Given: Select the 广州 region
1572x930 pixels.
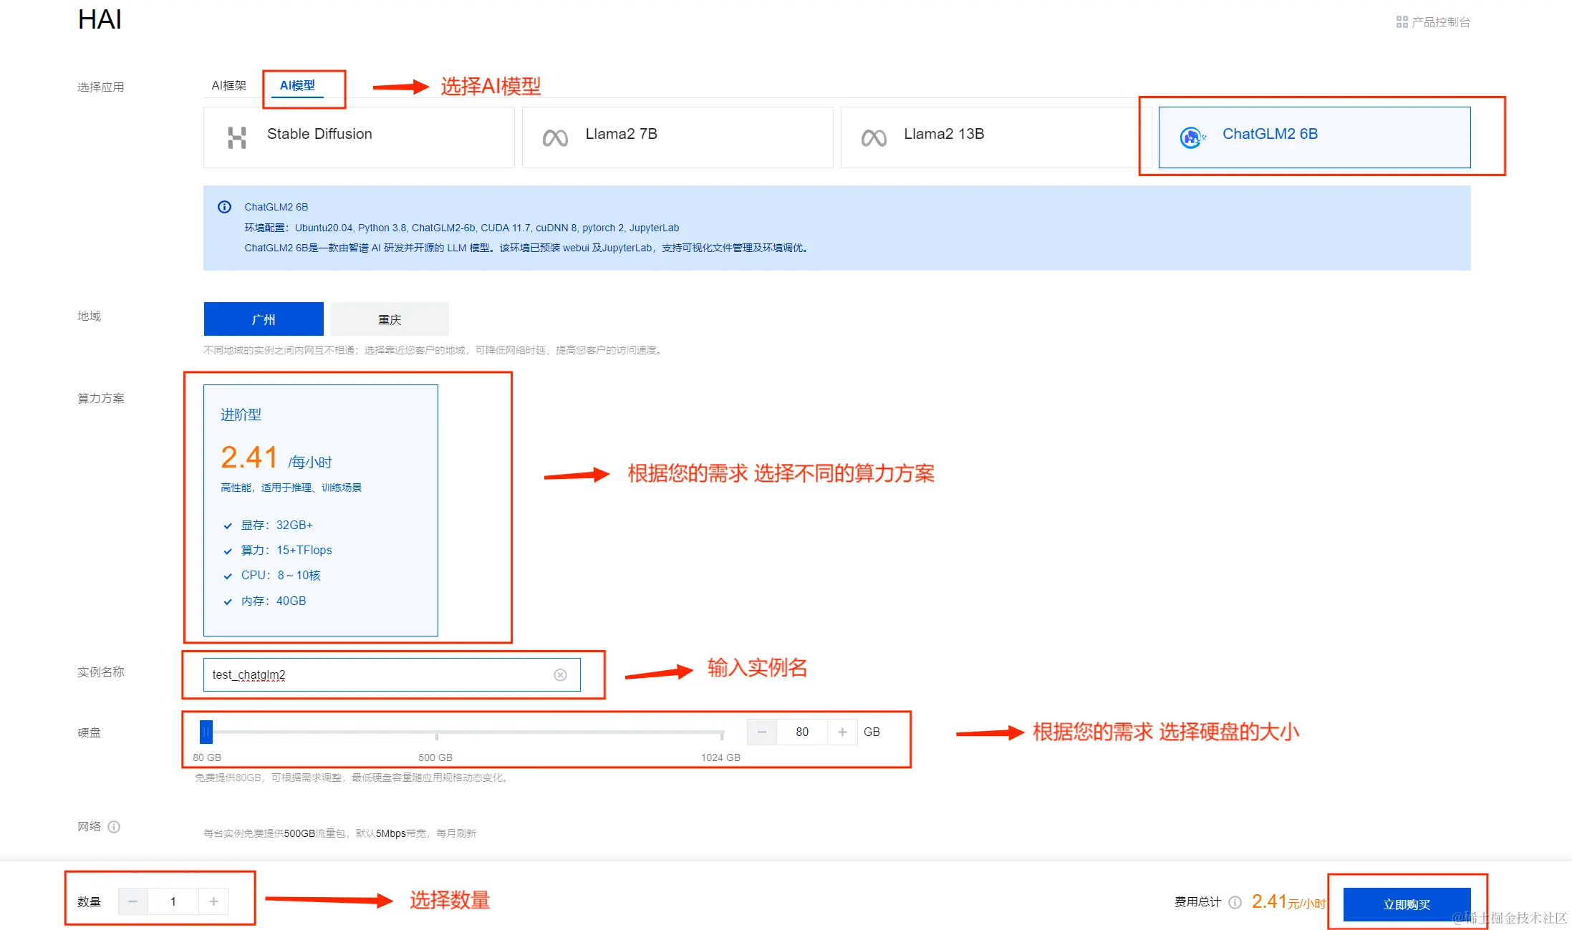Looking at the screenshot, I should click(x=263, y=319).
